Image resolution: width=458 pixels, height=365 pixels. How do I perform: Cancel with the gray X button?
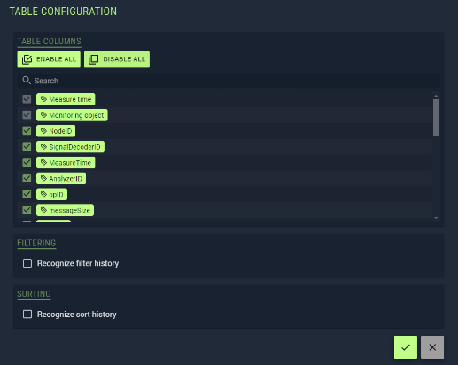point(432,347)
